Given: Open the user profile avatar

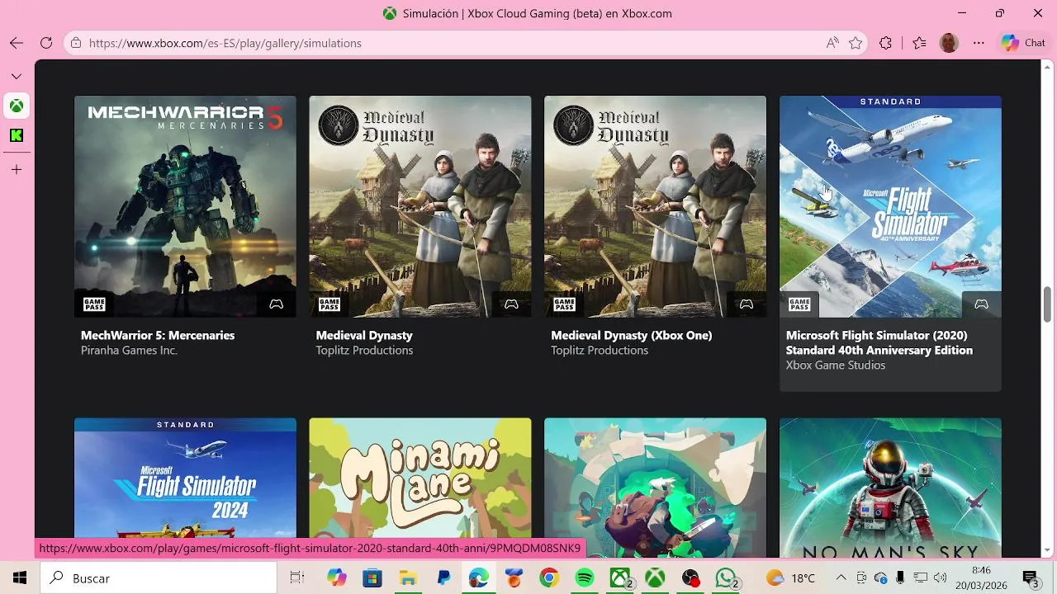Looking at the screenshot, I should pyautogui.click(x=949, y=43).
